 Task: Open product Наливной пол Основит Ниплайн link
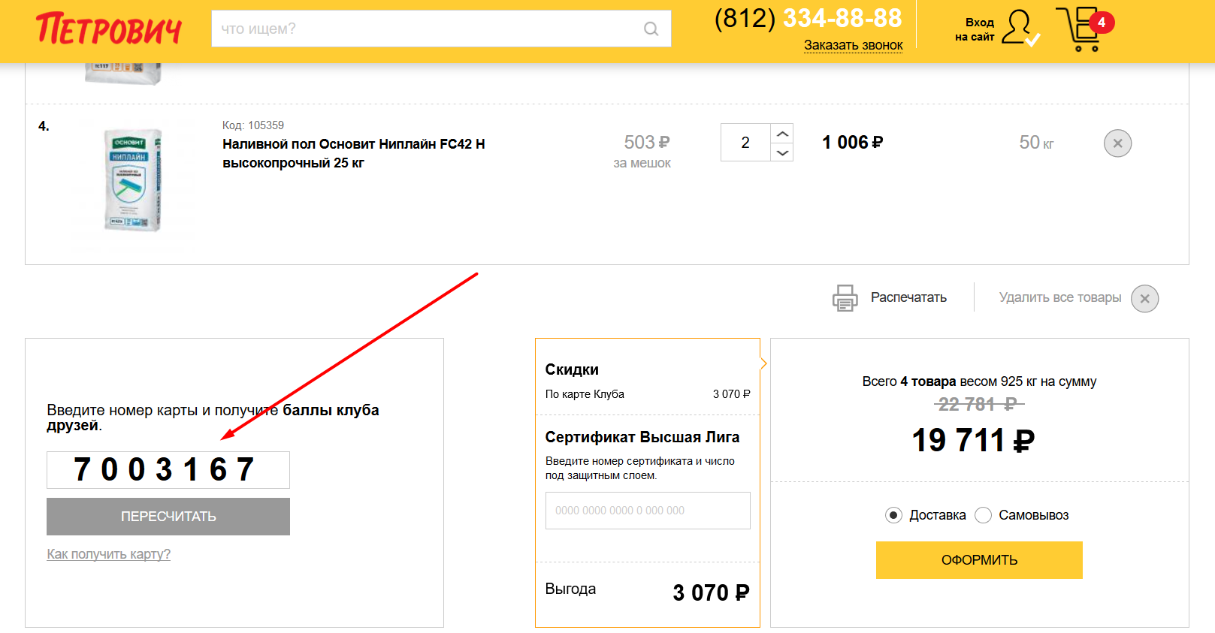pos(354,153)
